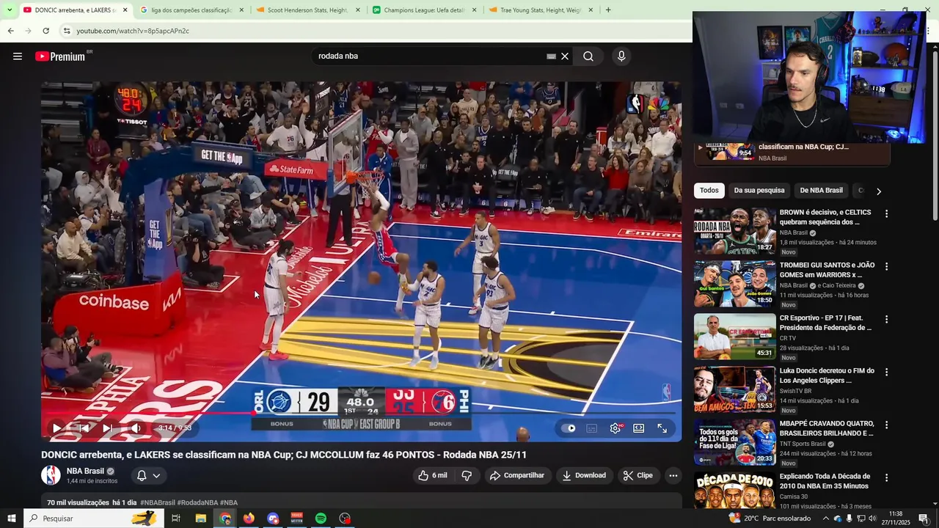
Task: Open File Explorer from taskbar
Action: [200, 518]
